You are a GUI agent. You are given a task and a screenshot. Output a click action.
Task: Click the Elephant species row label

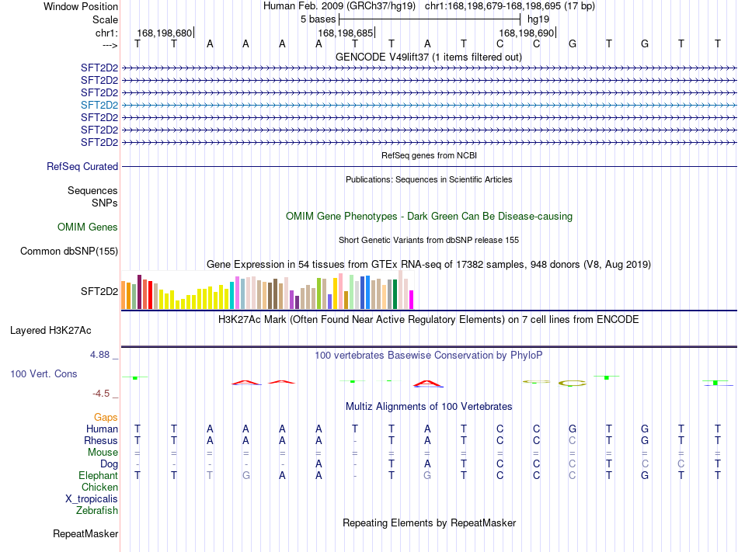pos(99,475)
